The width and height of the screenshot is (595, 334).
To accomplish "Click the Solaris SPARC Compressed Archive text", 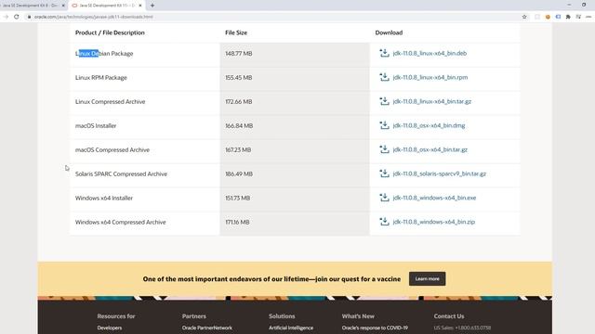I will pyautogui.click(x=121, y=173).
